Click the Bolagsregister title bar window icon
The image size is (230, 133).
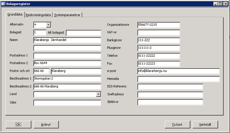(3, 4)
